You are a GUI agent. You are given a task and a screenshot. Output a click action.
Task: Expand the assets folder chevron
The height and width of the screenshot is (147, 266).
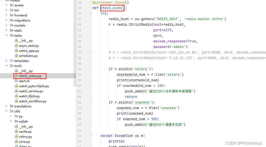tap(6, 5)
